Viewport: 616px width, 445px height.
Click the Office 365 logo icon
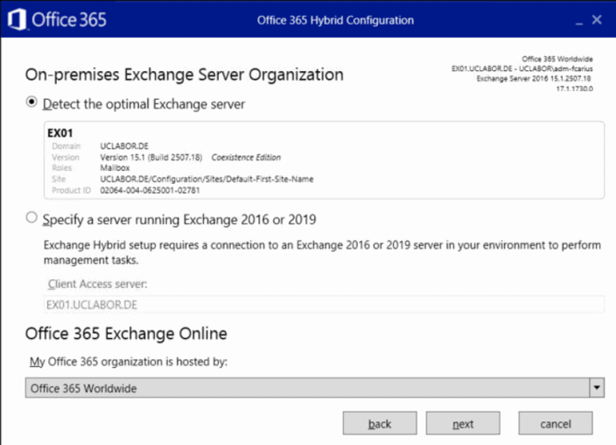(x=17, y=19)
